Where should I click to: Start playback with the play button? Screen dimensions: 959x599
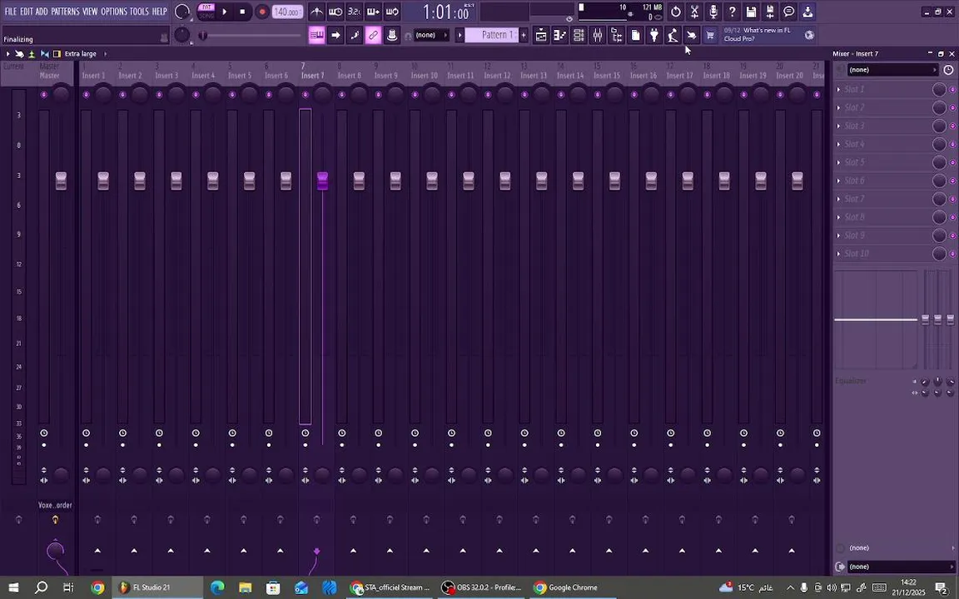coord(225,12)
